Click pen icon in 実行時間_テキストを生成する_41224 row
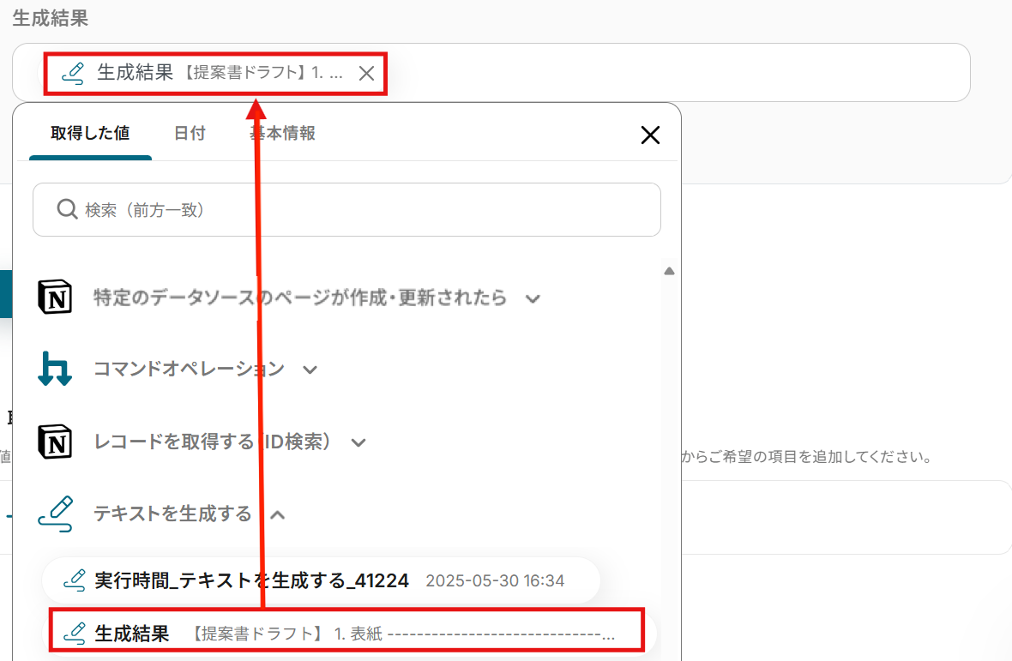Screen dimensions: 1012x661 pos(75,580)
